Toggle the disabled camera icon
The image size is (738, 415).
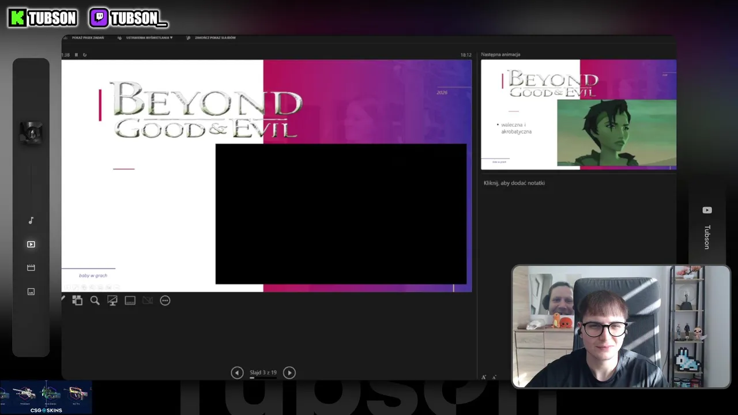click(x=148, y=300)
